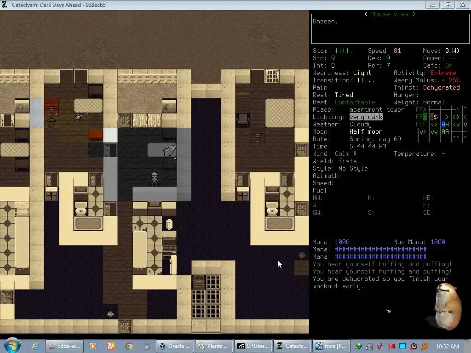The height and width of the screenshot is (353, 471).
Task: Select the bright white tile near the dark room
Action: (x=110, y=135)
